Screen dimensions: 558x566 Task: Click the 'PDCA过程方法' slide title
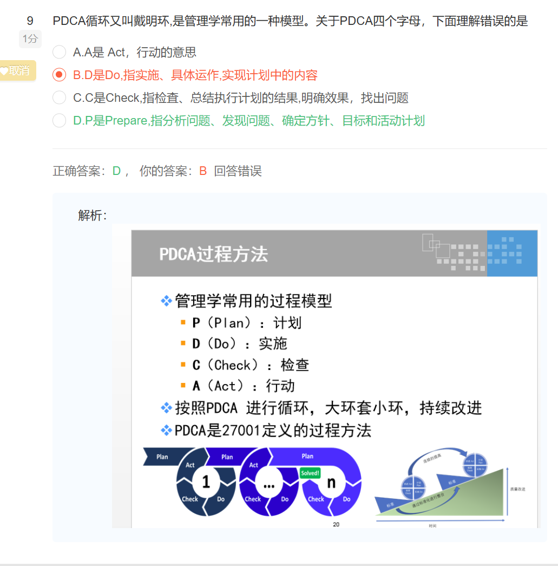point(213,254)
